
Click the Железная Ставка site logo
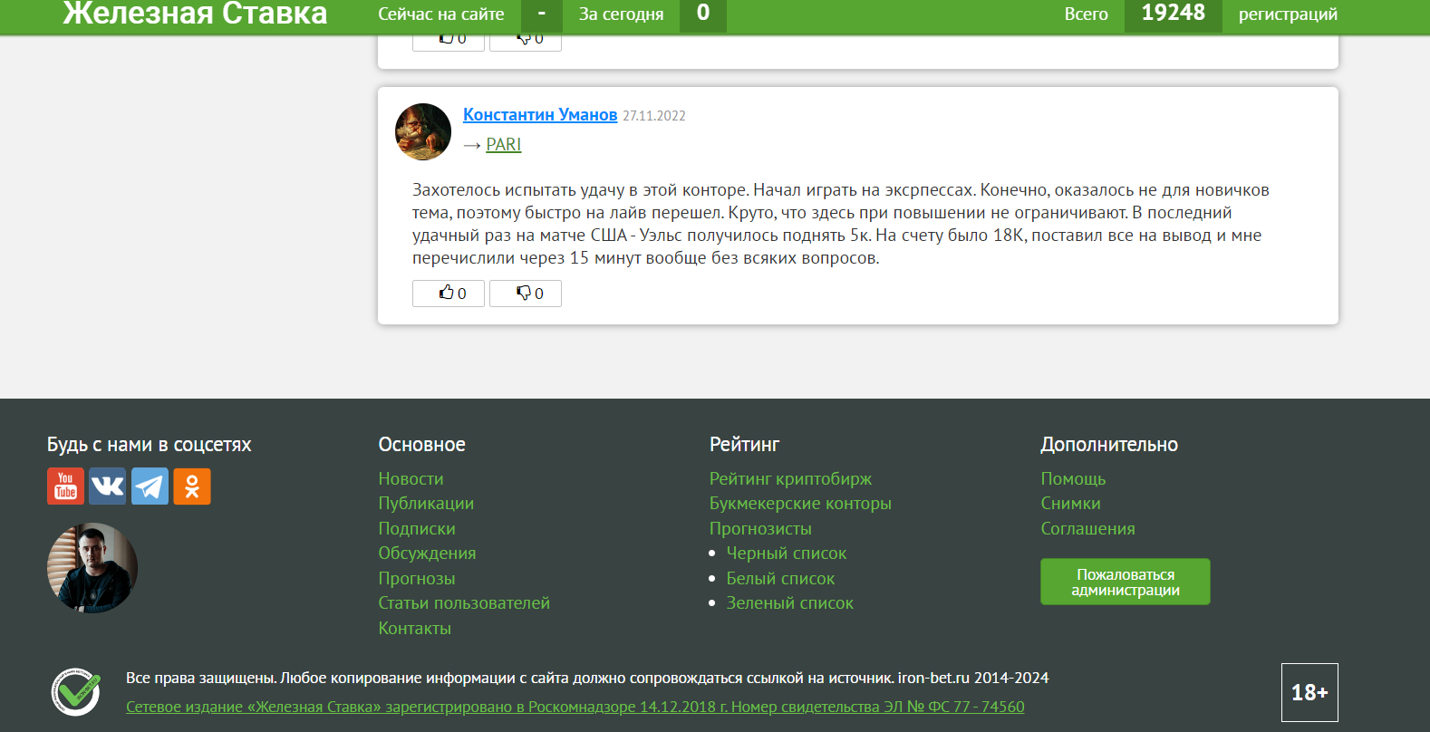click(195, 14)
